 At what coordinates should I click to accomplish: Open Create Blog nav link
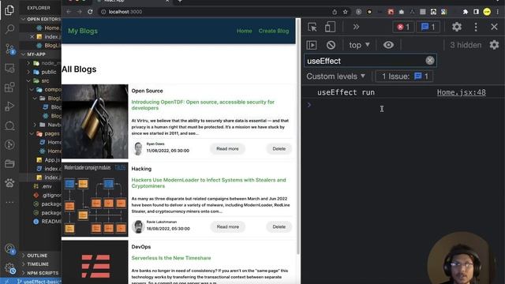click(x=274, y=31)
